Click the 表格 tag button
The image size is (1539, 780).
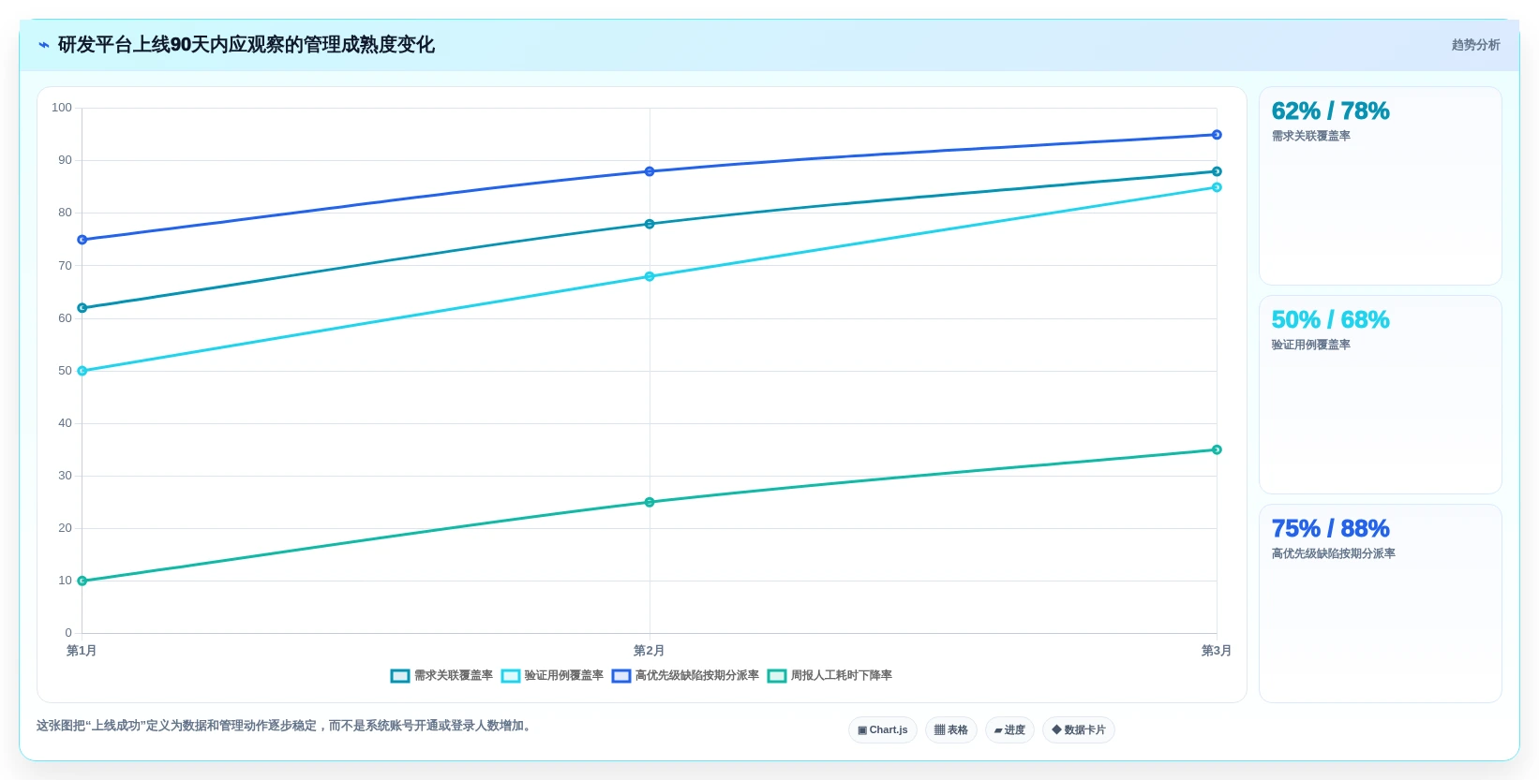[951, 730]
